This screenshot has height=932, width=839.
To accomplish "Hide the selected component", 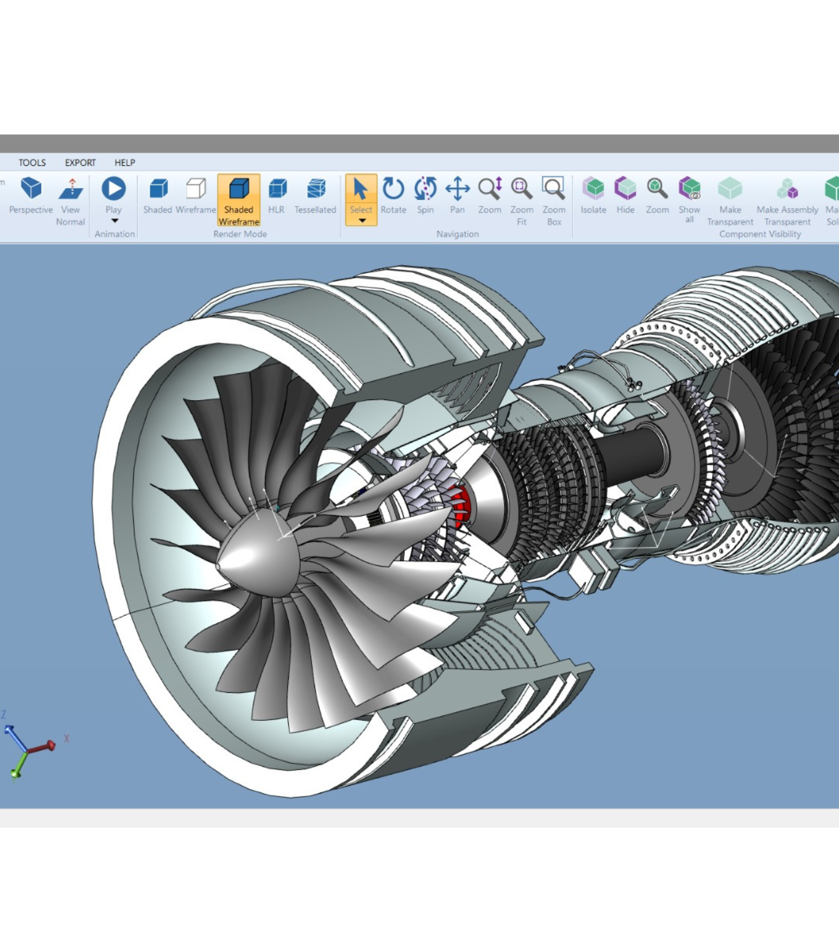I will [x=625, y=196].
